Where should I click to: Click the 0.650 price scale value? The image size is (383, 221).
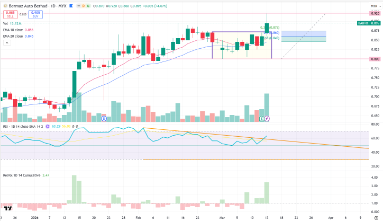(x=375, y=116)
